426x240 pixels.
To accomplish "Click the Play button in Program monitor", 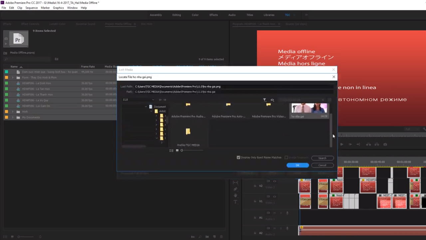I will click(x=341, y=144).
